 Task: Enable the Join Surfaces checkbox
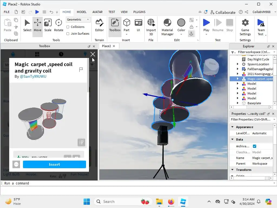click(68, 34)
